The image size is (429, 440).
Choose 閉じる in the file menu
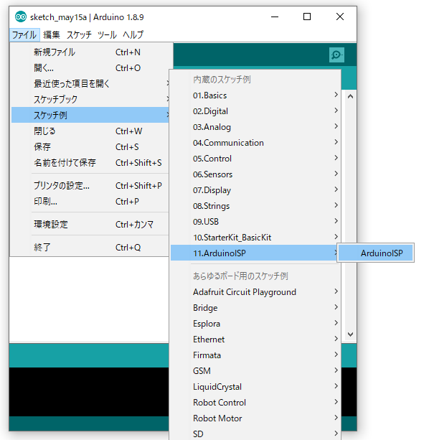90,131
